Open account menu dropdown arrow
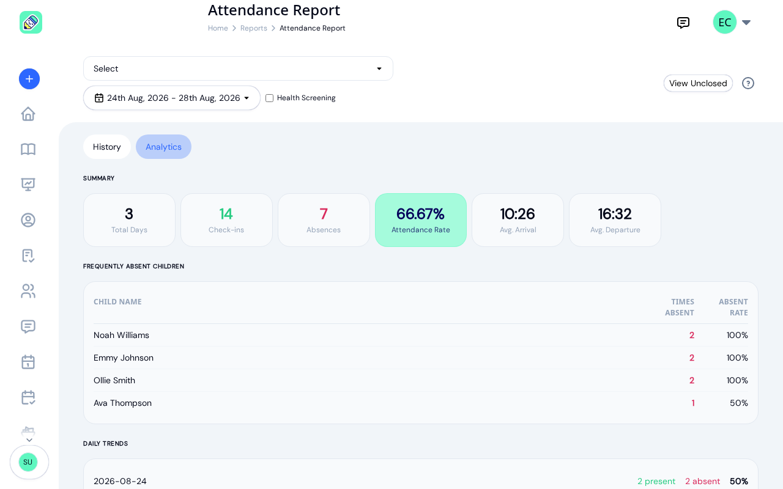The height and width of the screenshot is (489, 783). point(746,23)
